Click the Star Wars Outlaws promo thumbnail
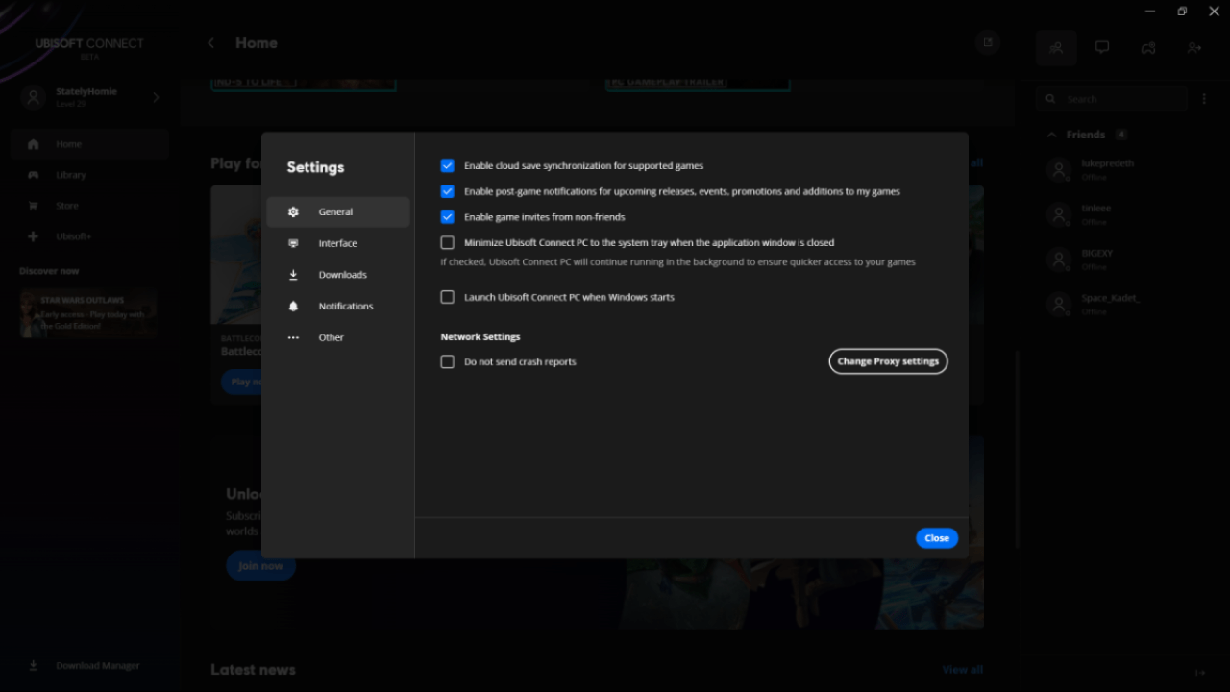1230x692 pixels. [x=87, y=313]
